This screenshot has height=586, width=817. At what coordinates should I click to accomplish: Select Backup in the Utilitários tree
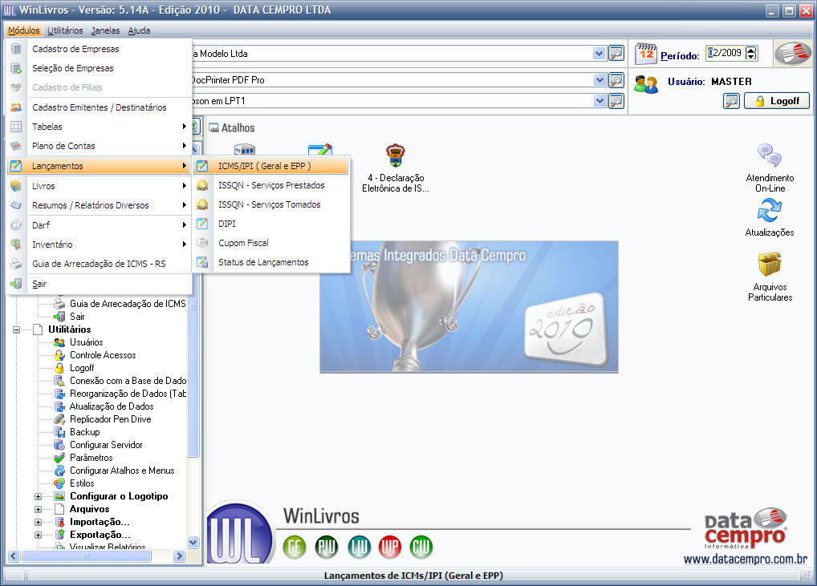(84, 432)
